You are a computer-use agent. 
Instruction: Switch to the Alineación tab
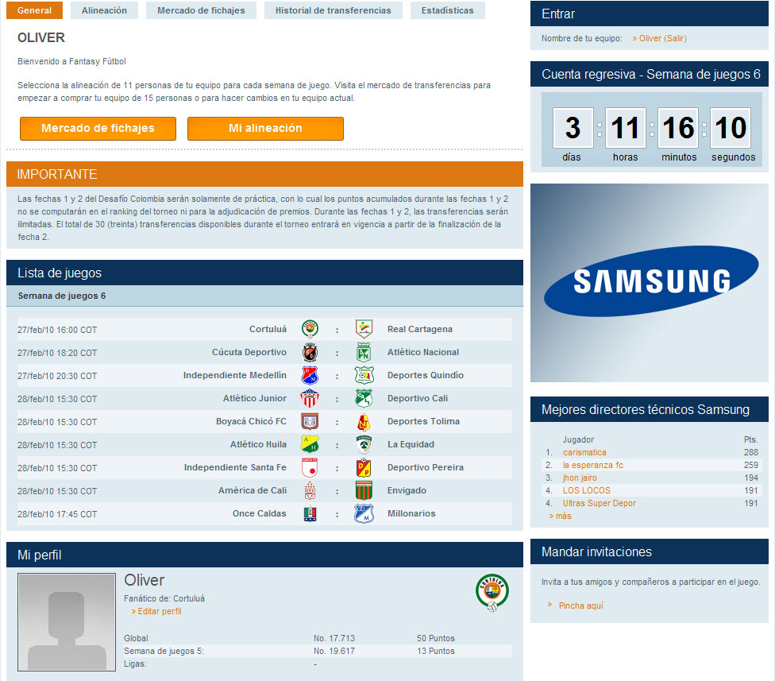pos(104,10)
